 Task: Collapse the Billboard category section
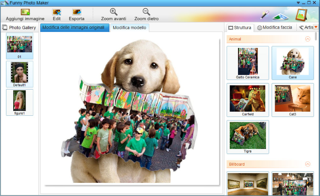click(308, 164)
